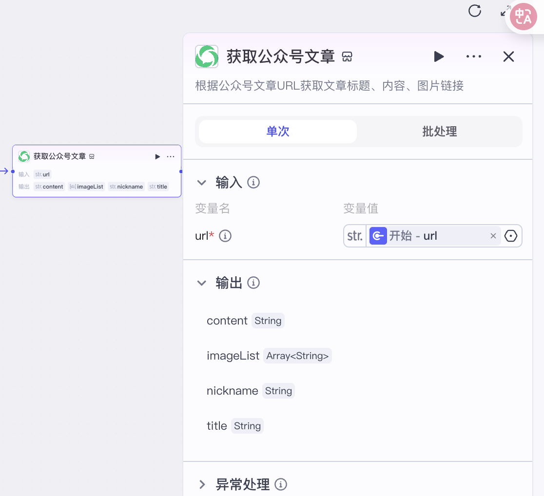Screen dimensions: 544x496
Task: Click the str. content output tag on node
Action: click(x=49, y=187)
